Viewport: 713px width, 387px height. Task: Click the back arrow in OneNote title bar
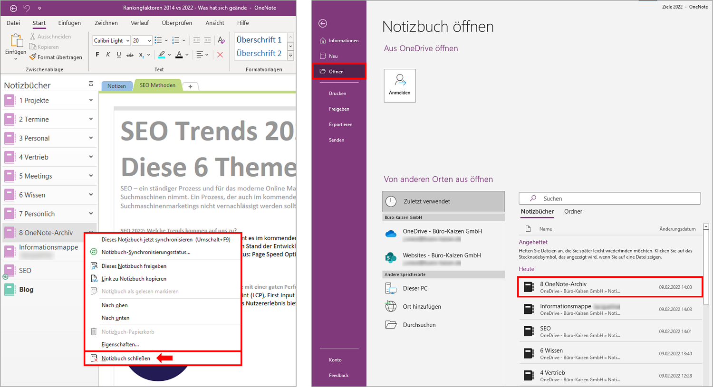pyautogui.click(x=13, y=8)
